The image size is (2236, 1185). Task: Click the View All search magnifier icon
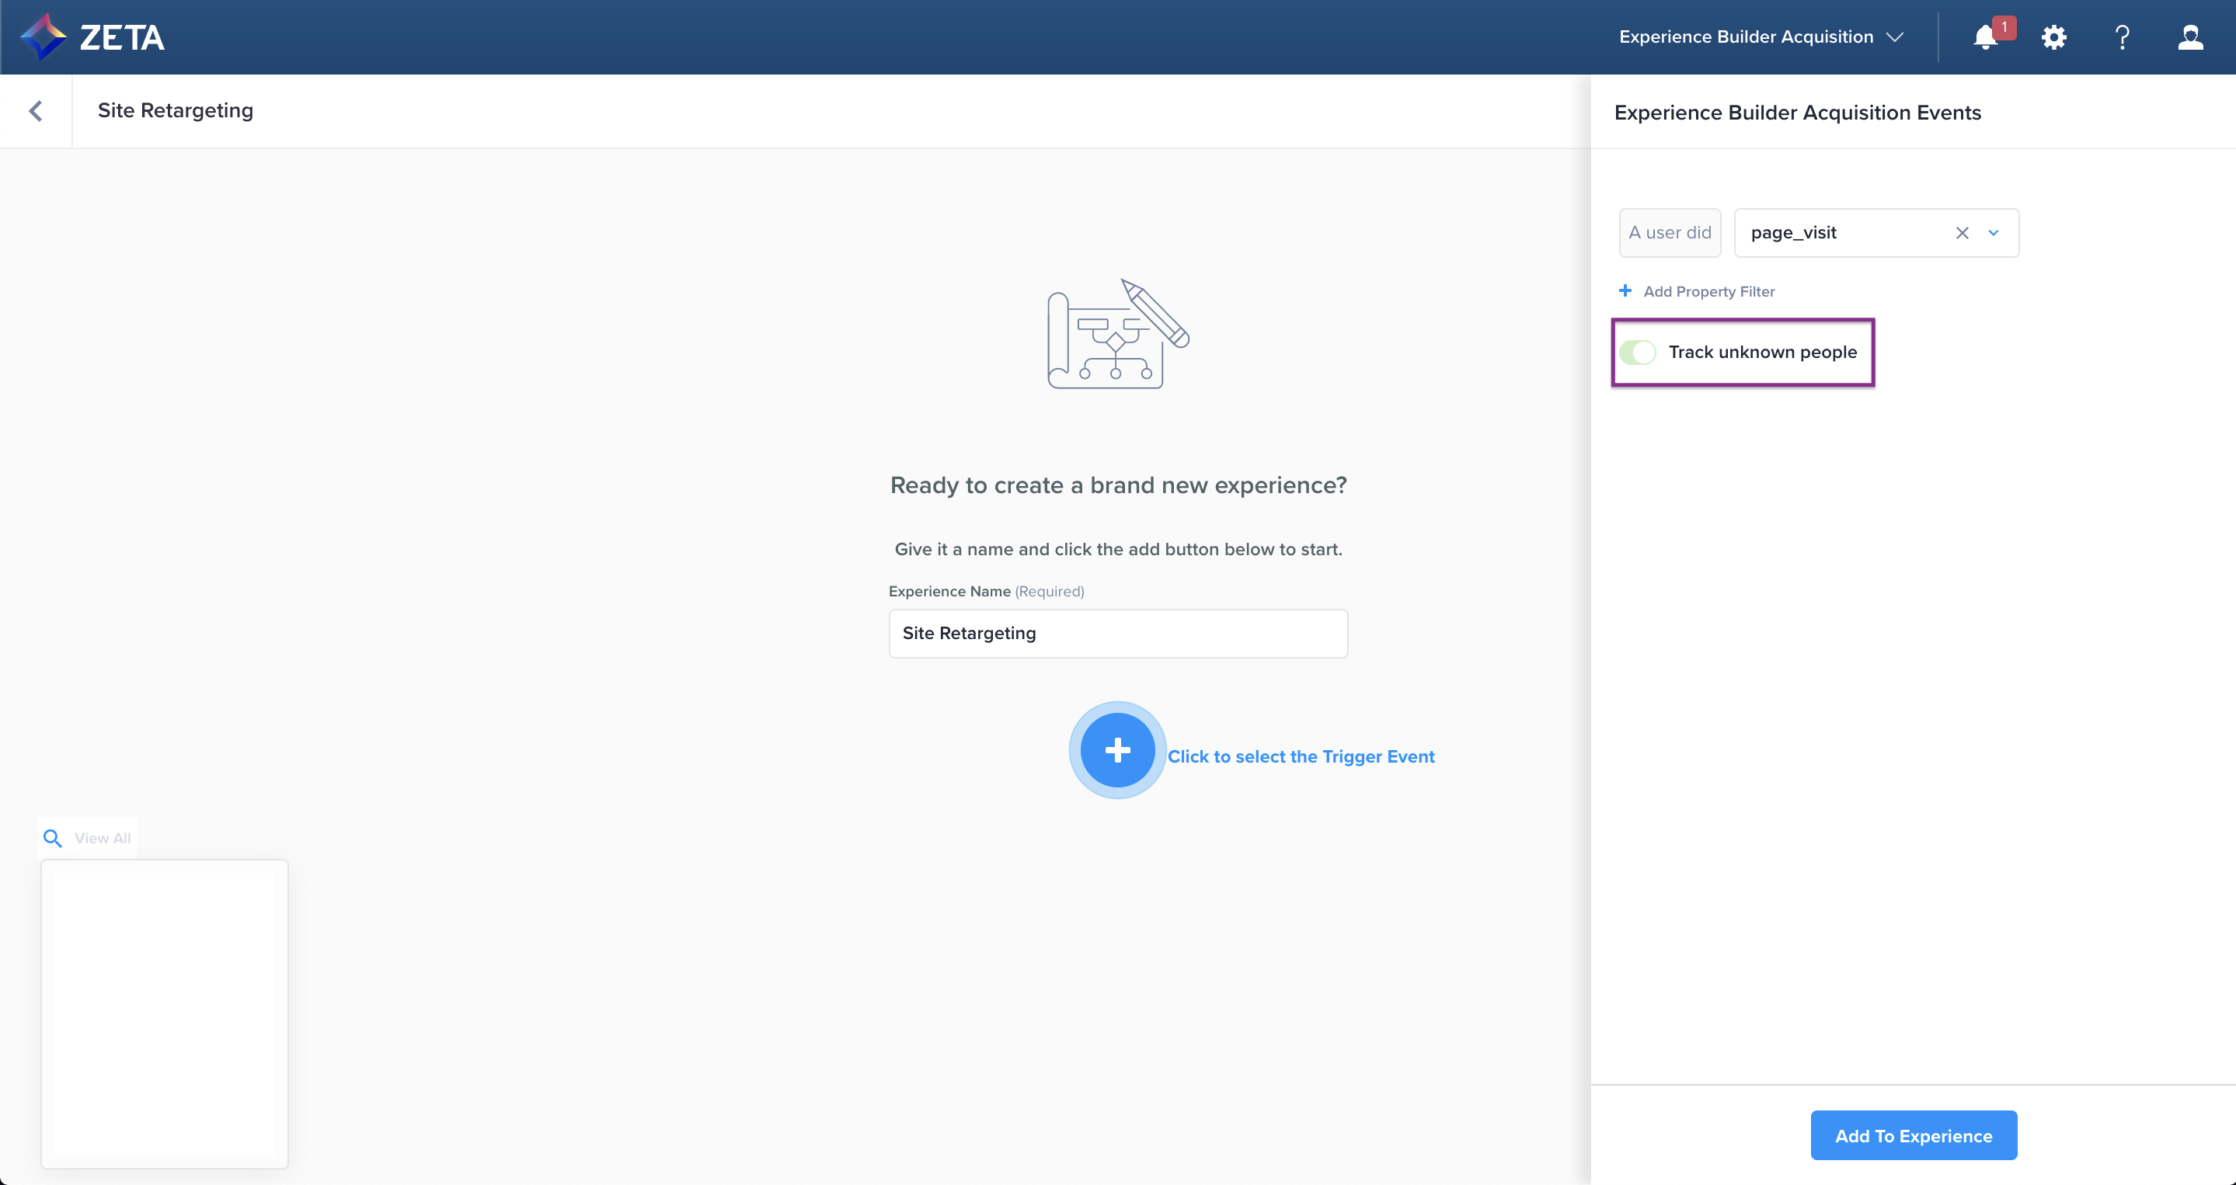point(52,838)
